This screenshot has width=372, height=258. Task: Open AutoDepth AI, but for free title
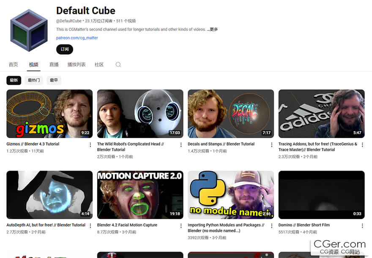coord(46,225)
